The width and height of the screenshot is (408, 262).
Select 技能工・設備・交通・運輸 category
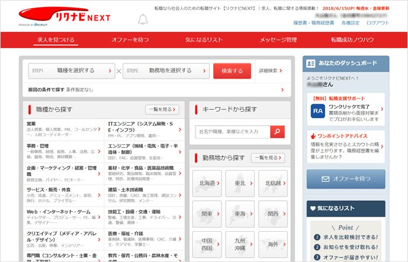(145, 217)
